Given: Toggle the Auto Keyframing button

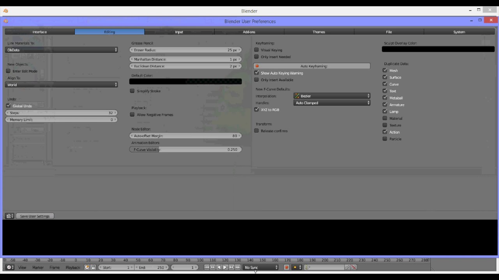Looking at the screenshot, I should [x=312, y=66].
